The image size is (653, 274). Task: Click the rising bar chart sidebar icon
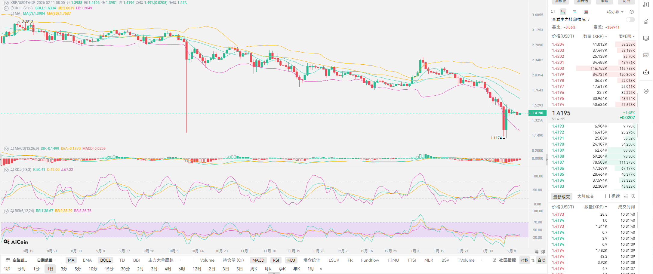646,21
